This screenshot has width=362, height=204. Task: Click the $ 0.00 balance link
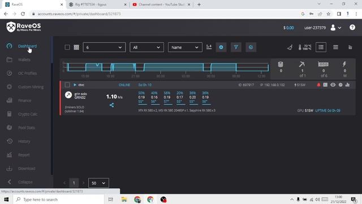pos(288,28)
